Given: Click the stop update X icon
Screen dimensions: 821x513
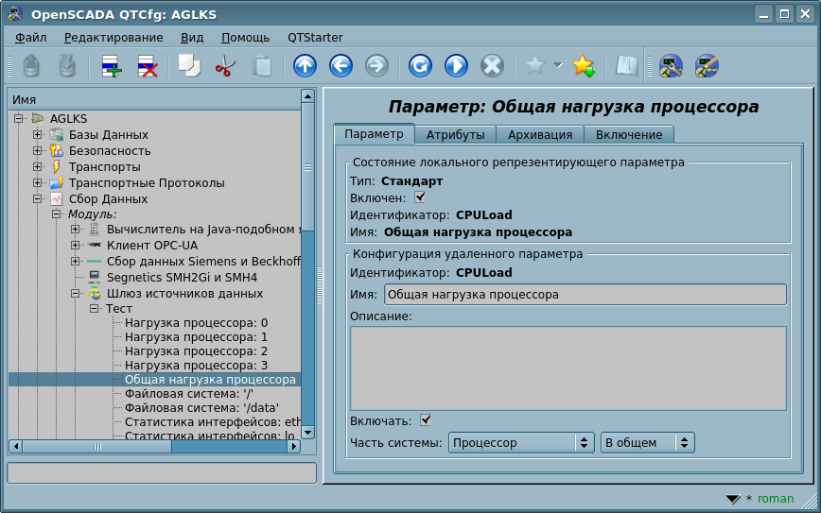Looking at the screenshot, I should coord(492,66).
